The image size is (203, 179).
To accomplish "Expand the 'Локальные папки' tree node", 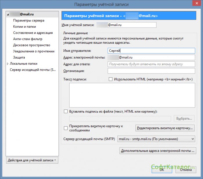I will pyautogui.click(x=8, y=64).
